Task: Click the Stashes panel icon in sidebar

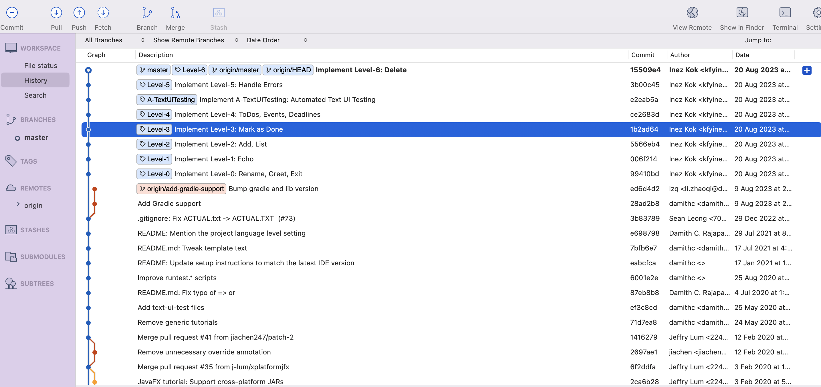Action: click(x=11, y=230)
